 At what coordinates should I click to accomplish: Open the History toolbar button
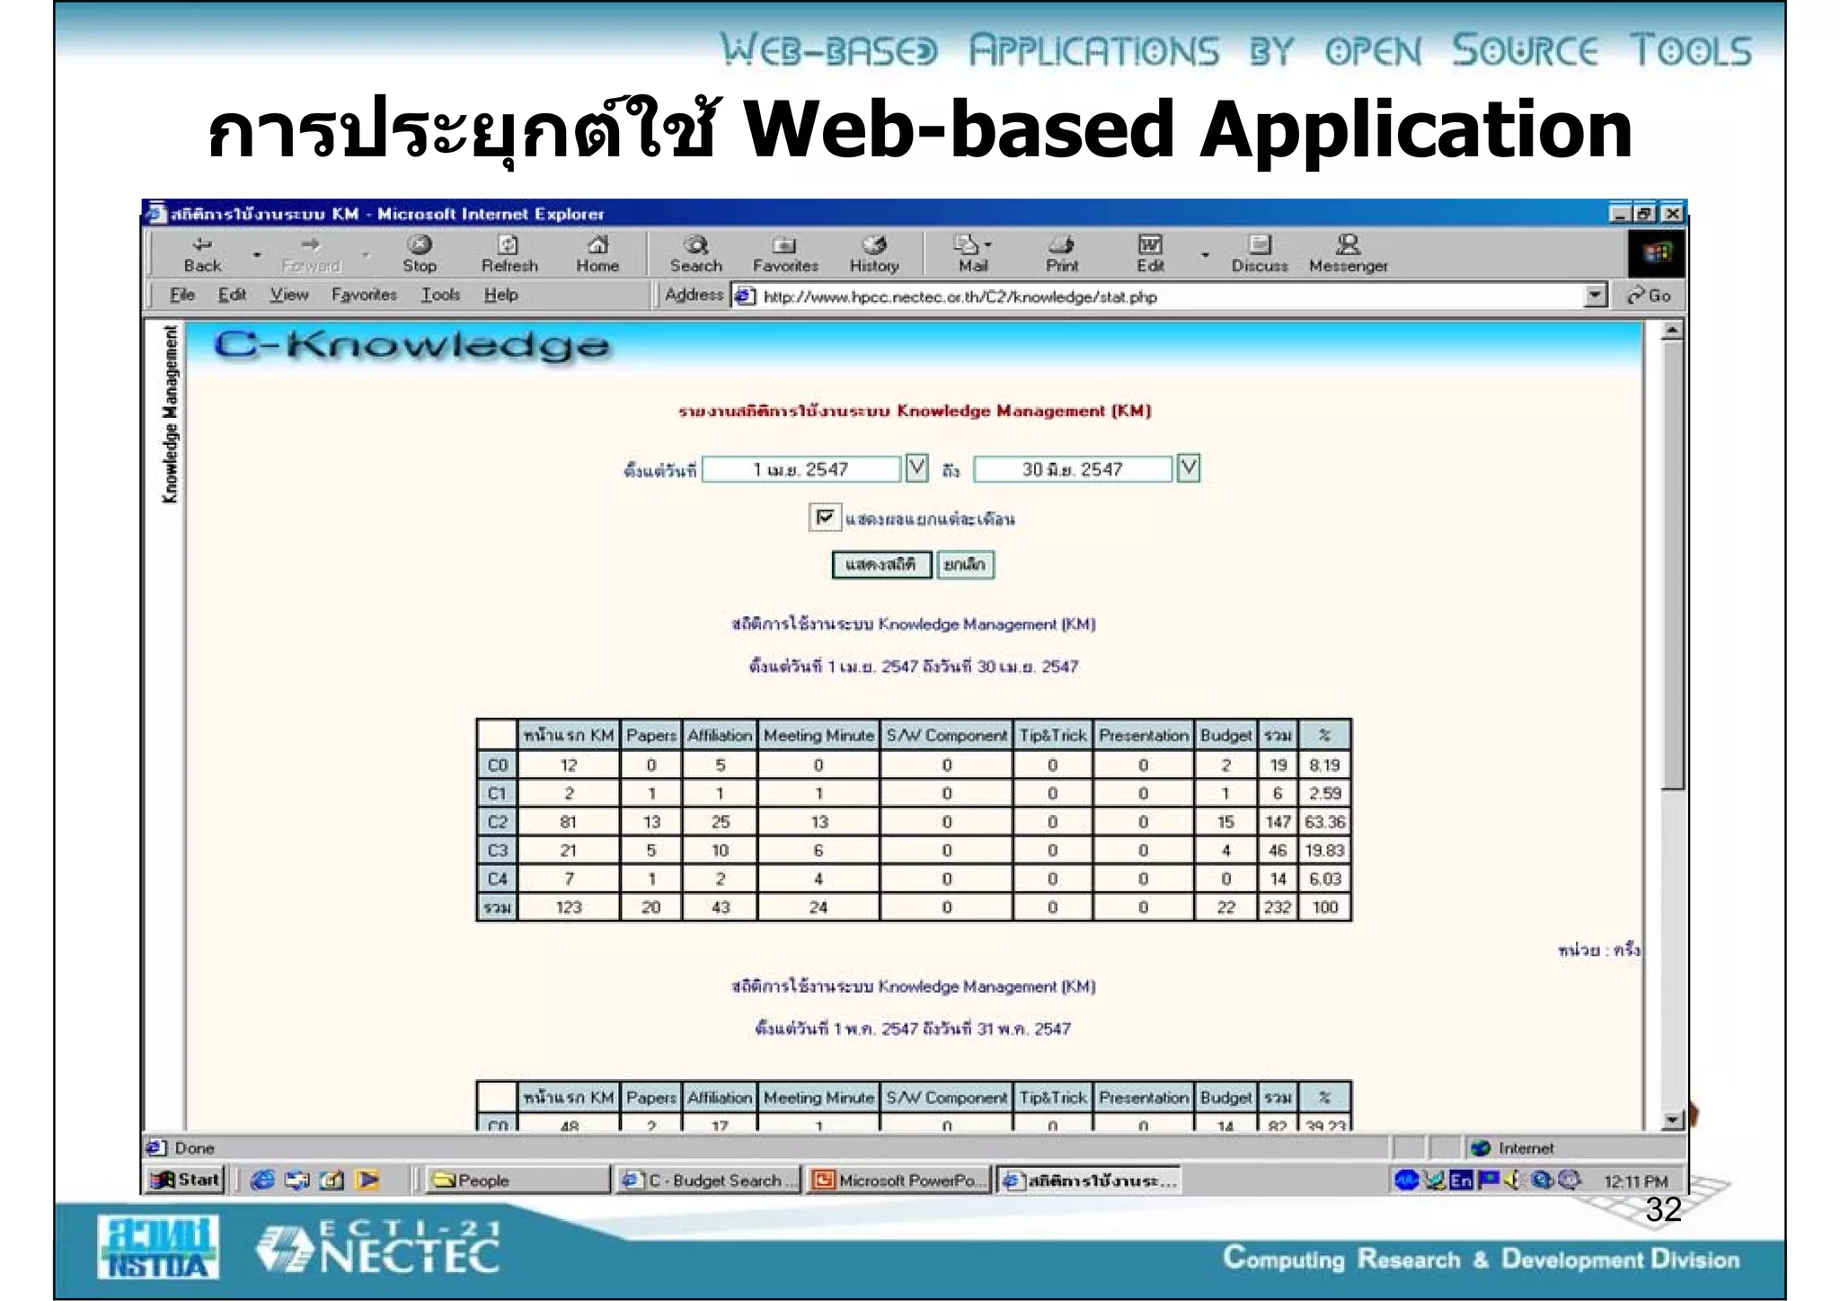874,253
